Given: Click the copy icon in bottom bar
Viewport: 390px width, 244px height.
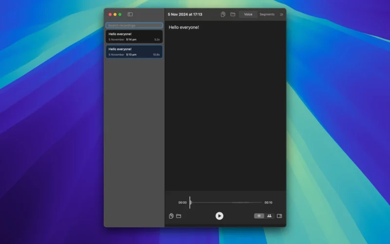Looking at the screenshot, I should tap(171, 216).
